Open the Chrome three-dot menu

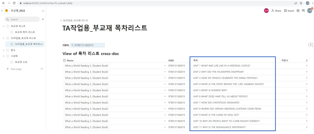click(312, 3)
